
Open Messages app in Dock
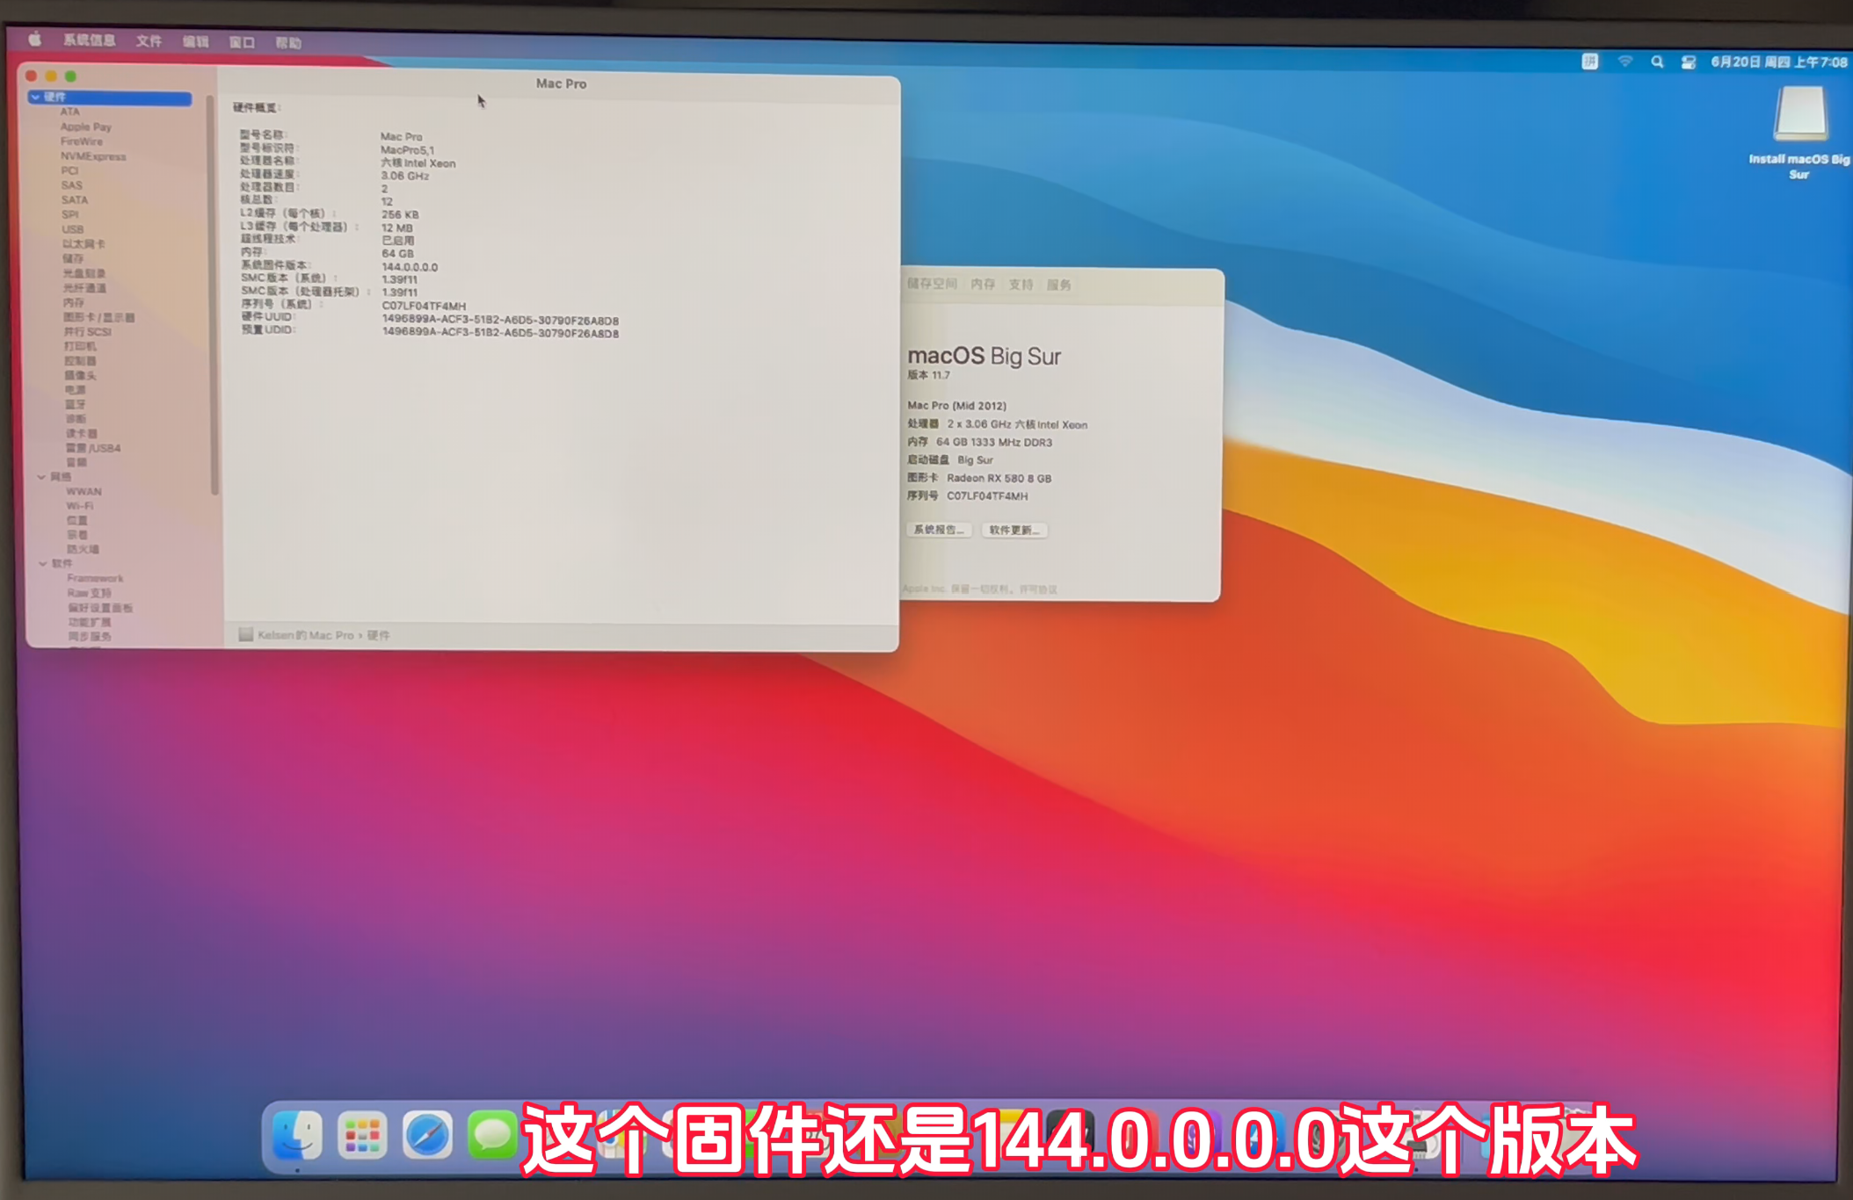[491, 1135]
